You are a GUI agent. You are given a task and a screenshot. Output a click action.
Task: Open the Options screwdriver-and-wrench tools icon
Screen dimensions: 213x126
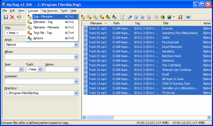180,17
